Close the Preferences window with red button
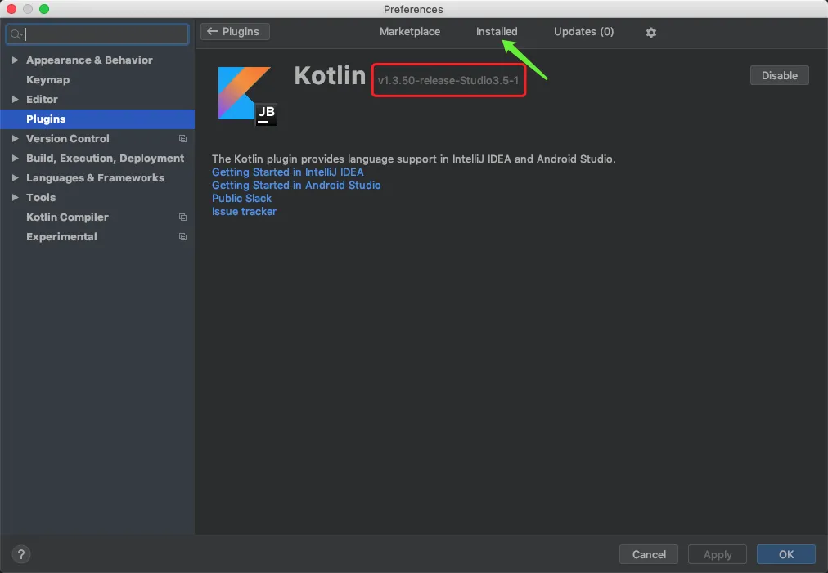 11,9
